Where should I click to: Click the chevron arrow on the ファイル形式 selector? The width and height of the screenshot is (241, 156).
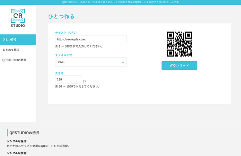tap(123, 62)
